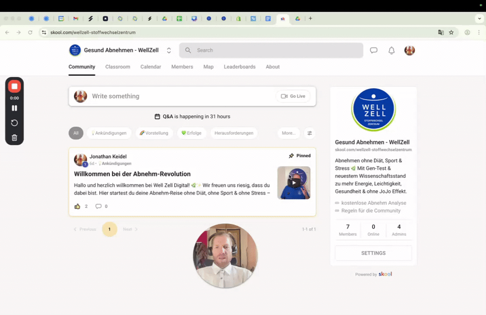The height and width of the screenshot is (315, 486).
Task: Filter posts by Ankündigungen
Action: coord(109,133)
